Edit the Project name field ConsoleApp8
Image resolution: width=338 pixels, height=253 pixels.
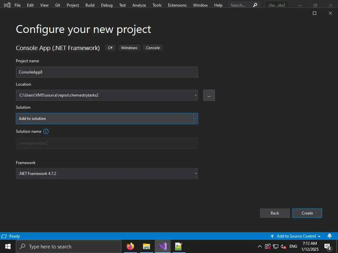(x=107, y=72)
